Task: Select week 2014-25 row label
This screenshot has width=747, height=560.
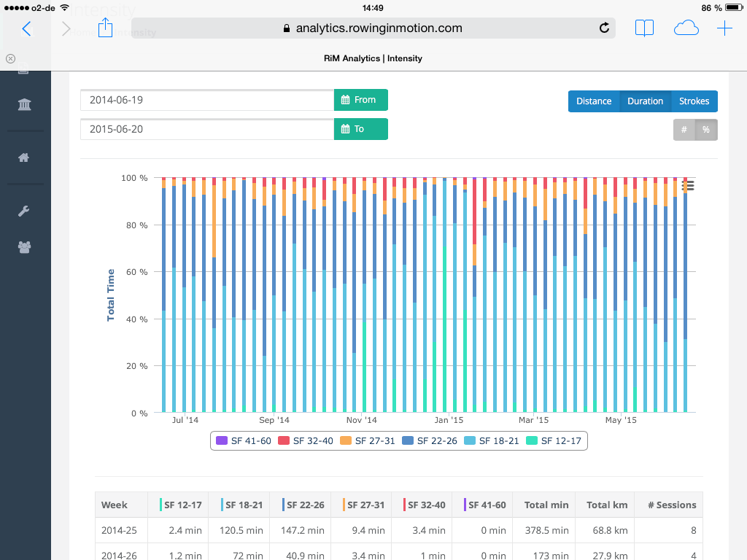Action: [x=119, y=531]
